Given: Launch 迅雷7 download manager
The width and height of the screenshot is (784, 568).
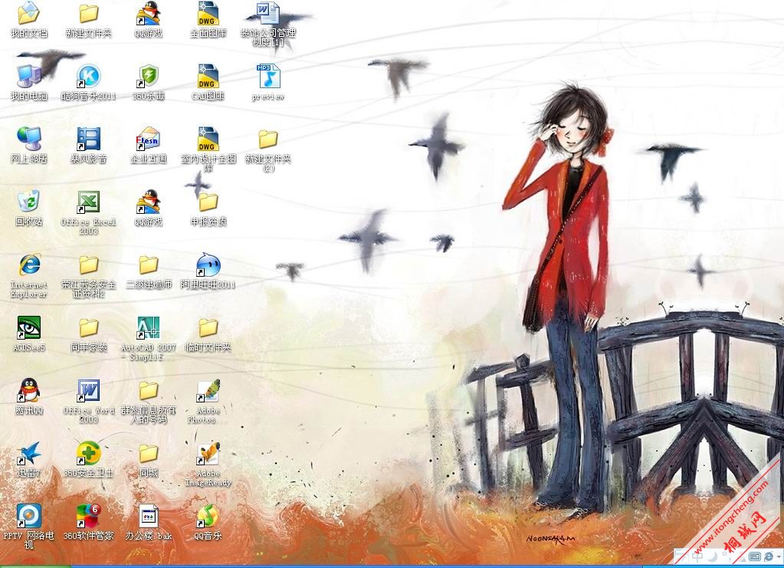Looking at the screenshot, I should click(29, 454).
